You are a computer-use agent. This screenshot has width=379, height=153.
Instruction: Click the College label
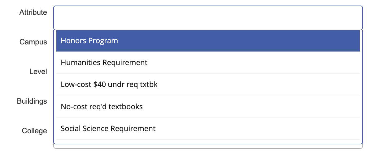point(34,131)
